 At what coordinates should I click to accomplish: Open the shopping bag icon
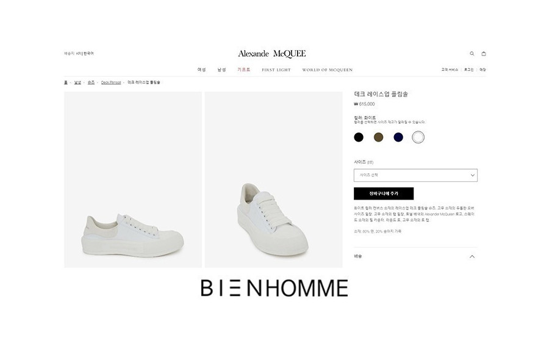pos(484,54)
